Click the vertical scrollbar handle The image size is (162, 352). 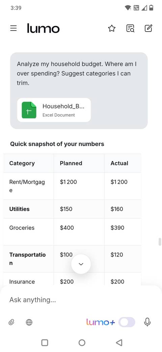[160, 242]
